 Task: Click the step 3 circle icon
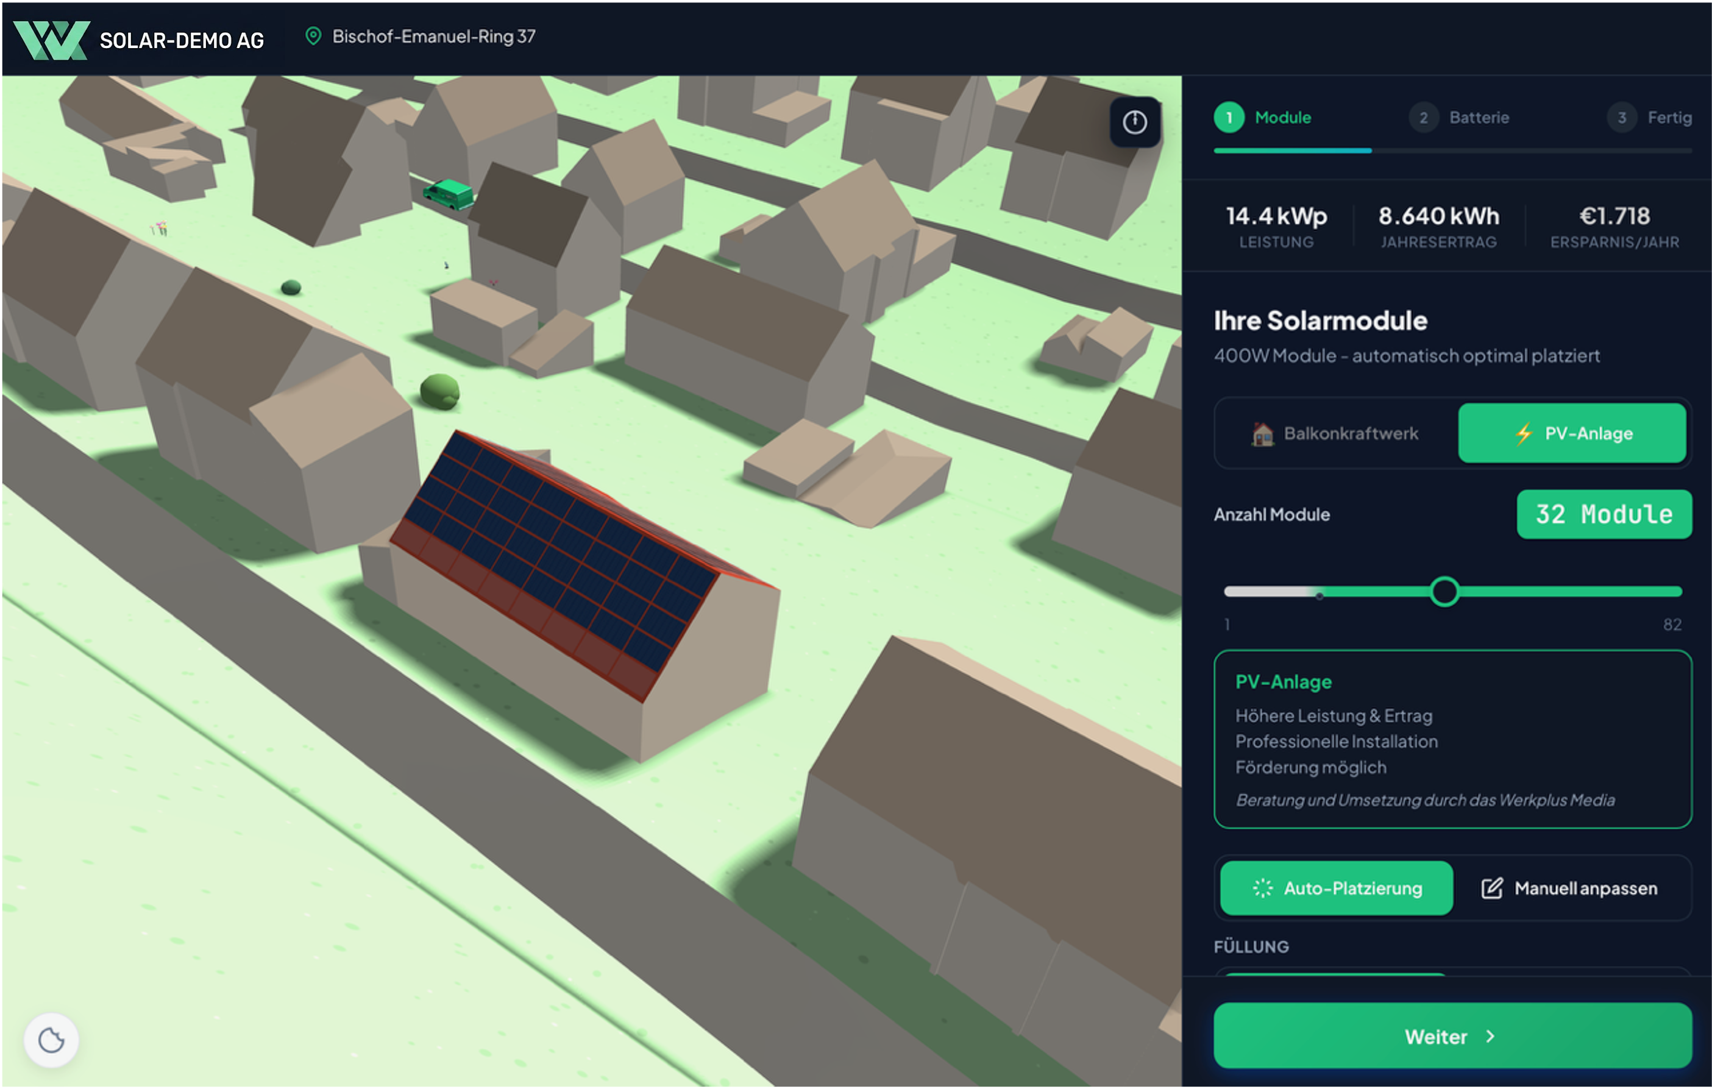[x=1622, y=118]
